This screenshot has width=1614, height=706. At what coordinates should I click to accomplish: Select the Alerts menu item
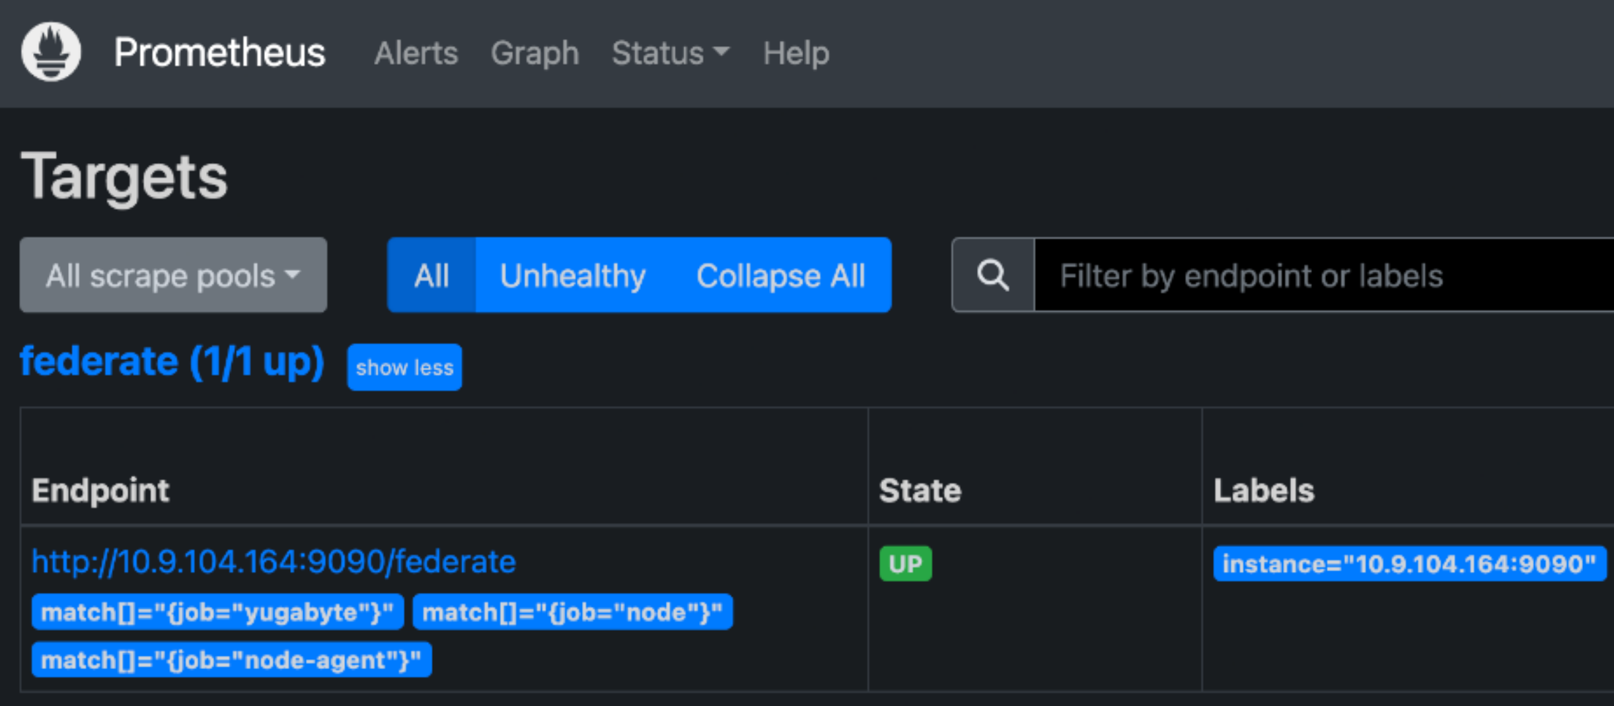pos(416,53)
